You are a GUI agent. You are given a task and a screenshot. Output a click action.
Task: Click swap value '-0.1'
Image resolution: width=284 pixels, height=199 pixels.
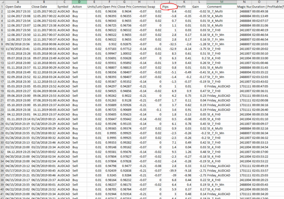[158, 110]
